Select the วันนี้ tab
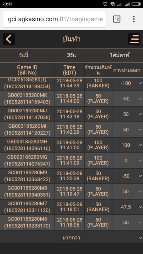143x254 pixels. coord(24,55)
